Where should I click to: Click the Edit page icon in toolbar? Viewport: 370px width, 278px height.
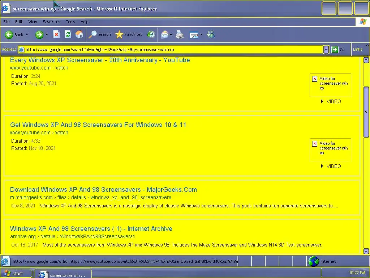[194, 35]
